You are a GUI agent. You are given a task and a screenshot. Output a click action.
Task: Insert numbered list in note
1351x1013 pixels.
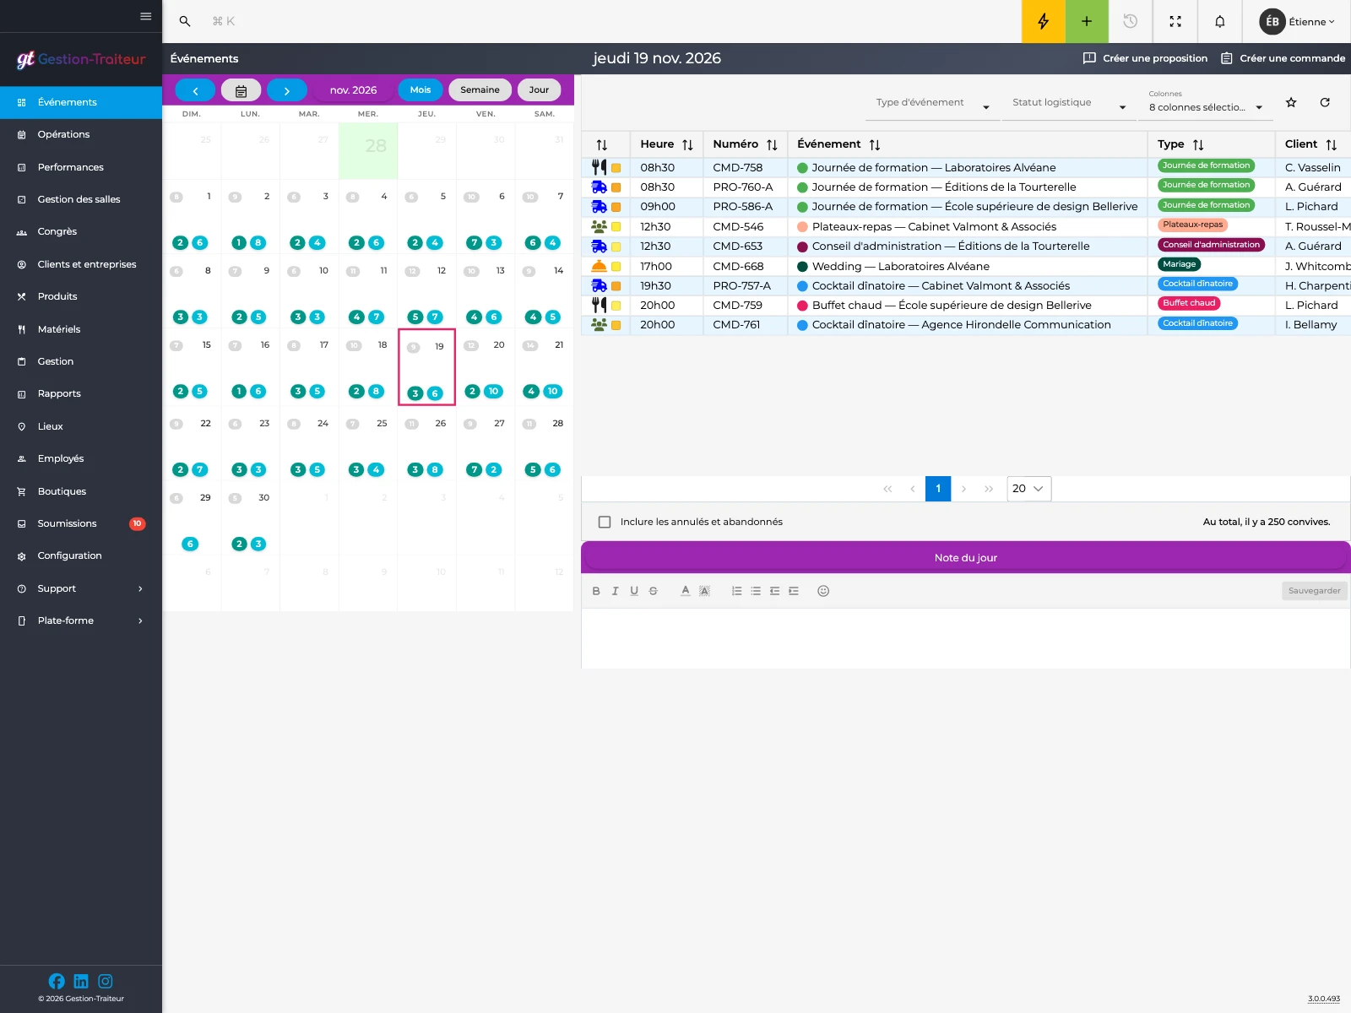tap(737, 591)
